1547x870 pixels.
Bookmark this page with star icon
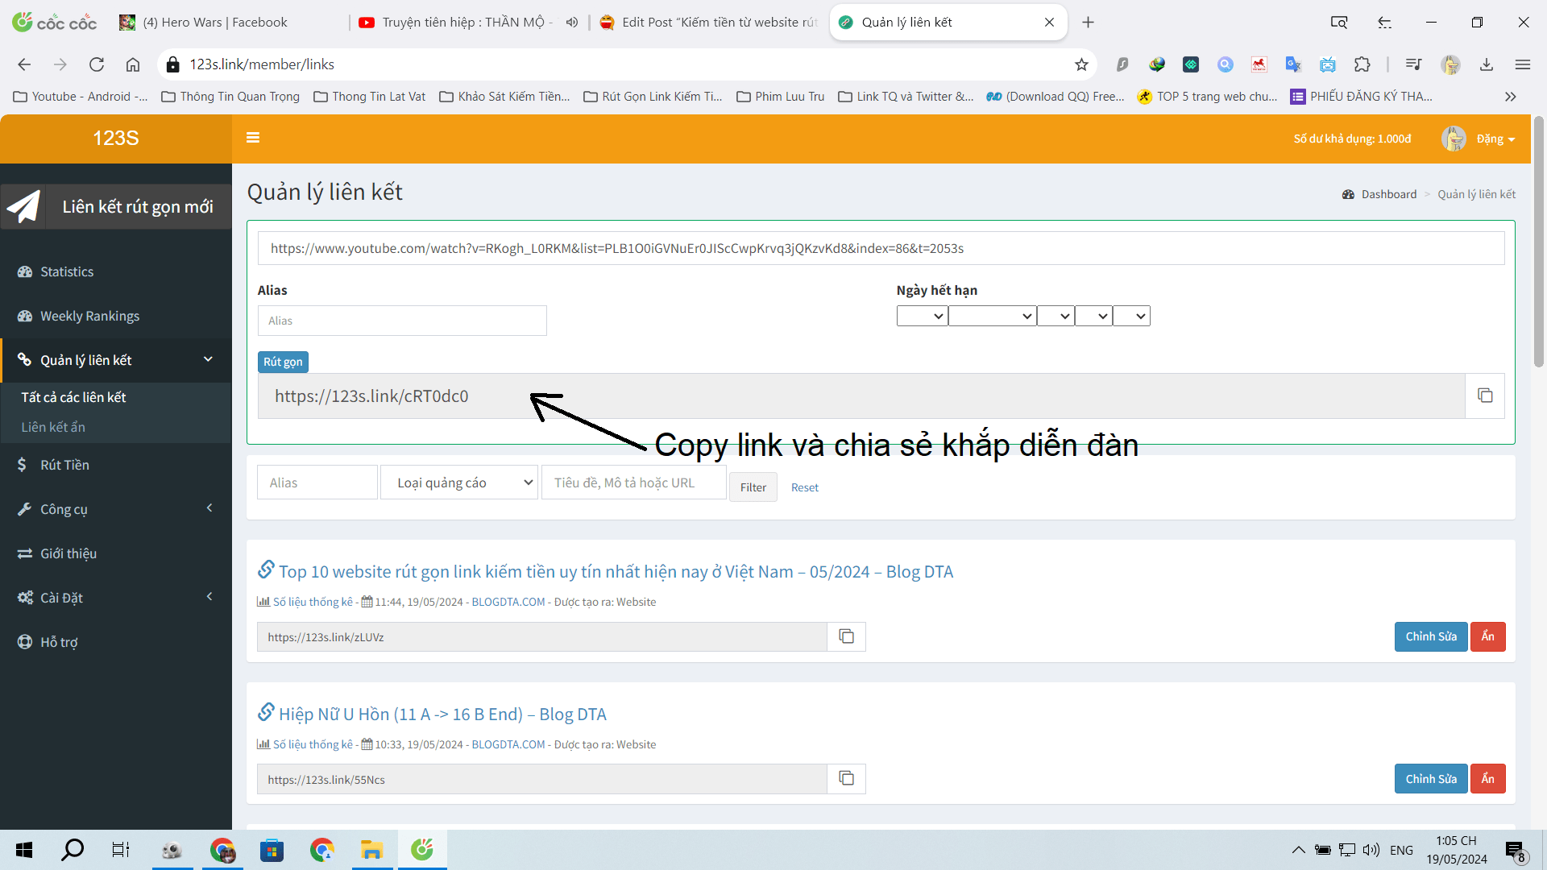point(1081,64)
